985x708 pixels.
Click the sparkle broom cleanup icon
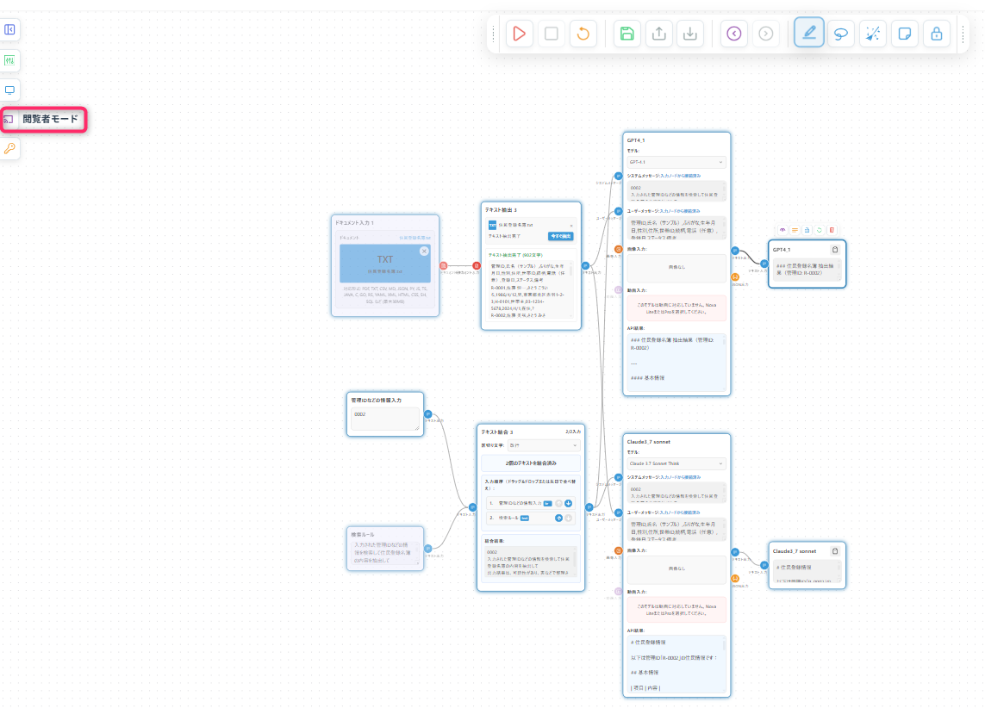[x=873, y=34]
